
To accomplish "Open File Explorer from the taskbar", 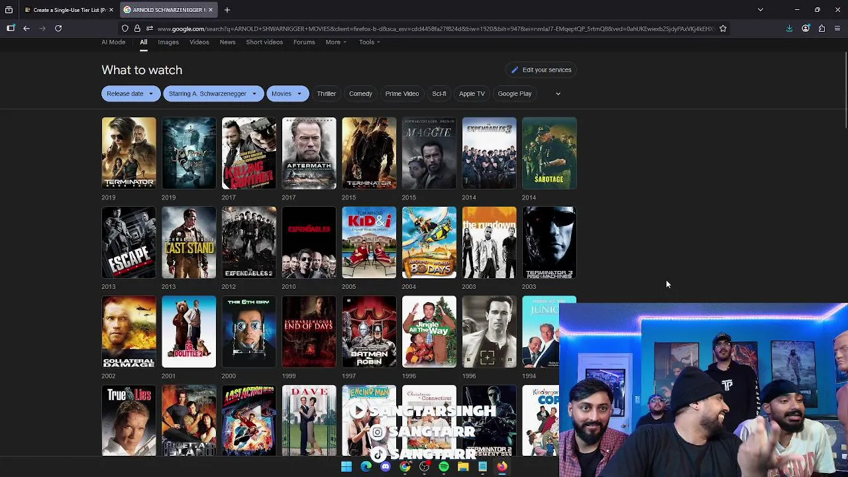I will 463,467.
